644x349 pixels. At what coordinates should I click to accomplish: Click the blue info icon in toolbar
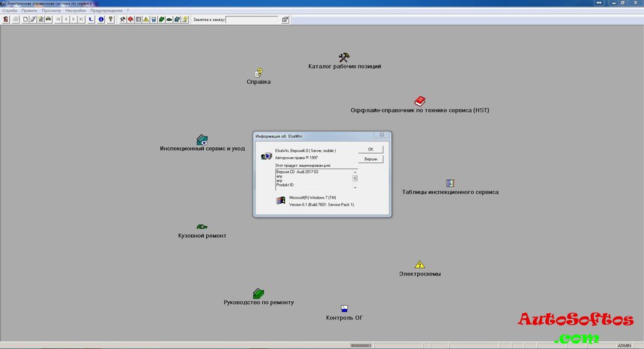coord(101,19)
